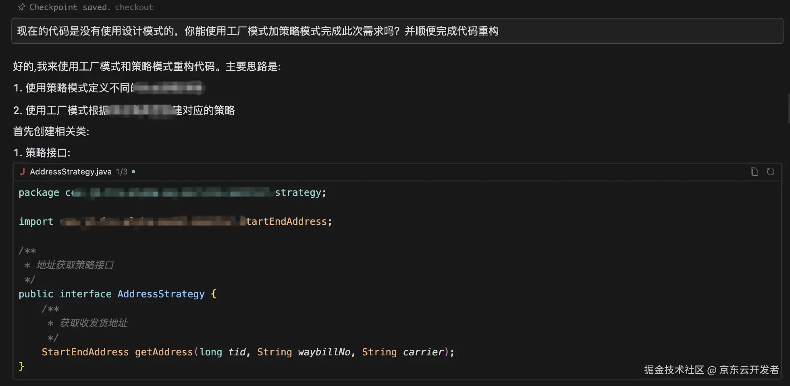Click the carrier parameter in getAddress
The height and width of the screenshot is (386, 790).
point(423,352)
